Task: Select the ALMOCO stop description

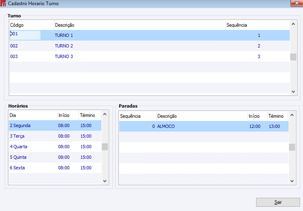Action: [x=166, y=126]
